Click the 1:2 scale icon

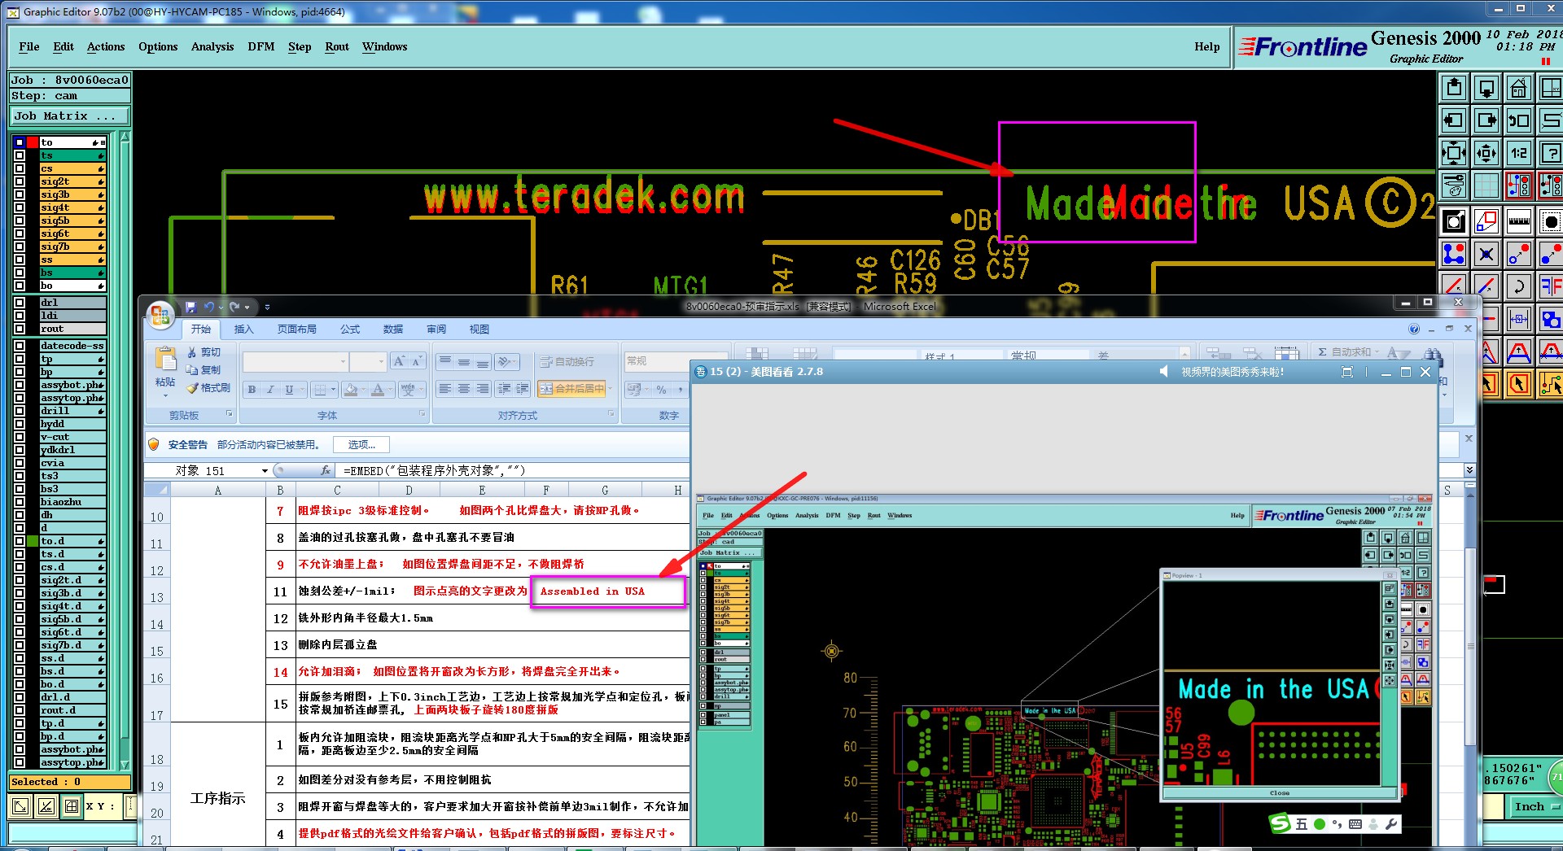1519,152
